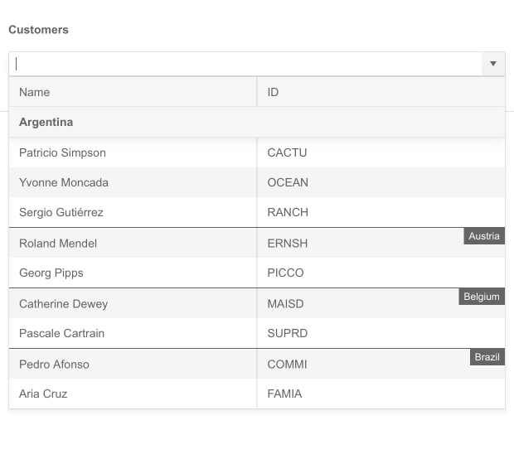514x459 pixels.
Task: Click the SUPRD ID cell
Action: pos(287,333)
